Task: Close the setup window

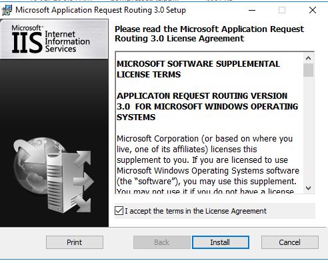Action: pyautogui.click(x=313, y=10)
